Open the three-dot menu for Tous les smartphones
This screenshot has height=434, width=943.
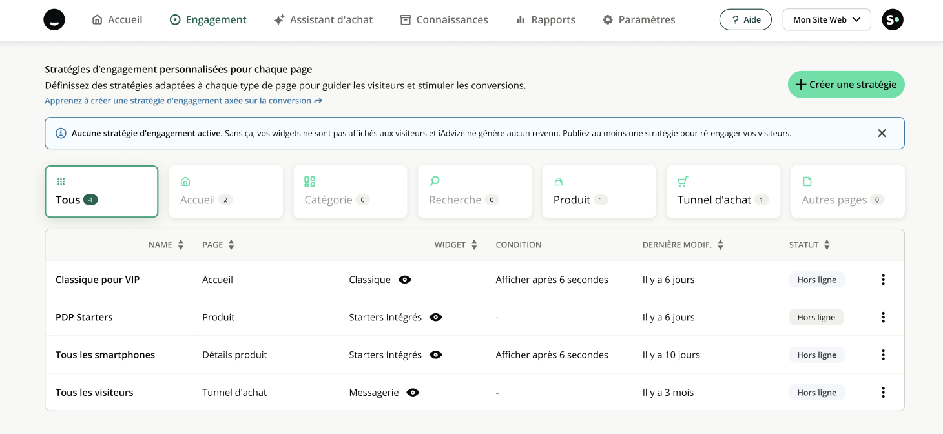coord(883,355)
